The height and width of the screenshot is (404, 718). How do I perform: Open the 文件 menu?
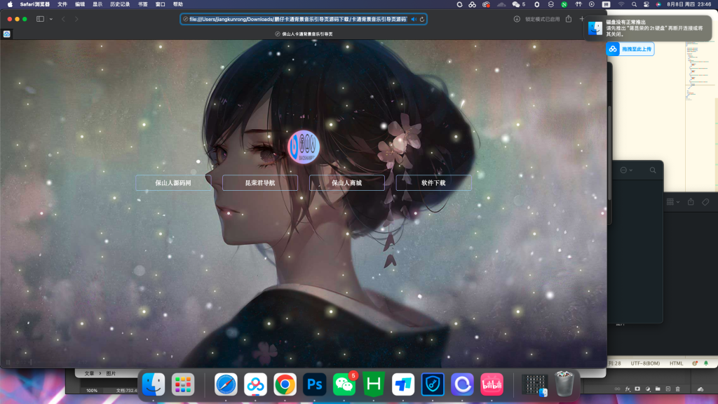pos(62,5)
